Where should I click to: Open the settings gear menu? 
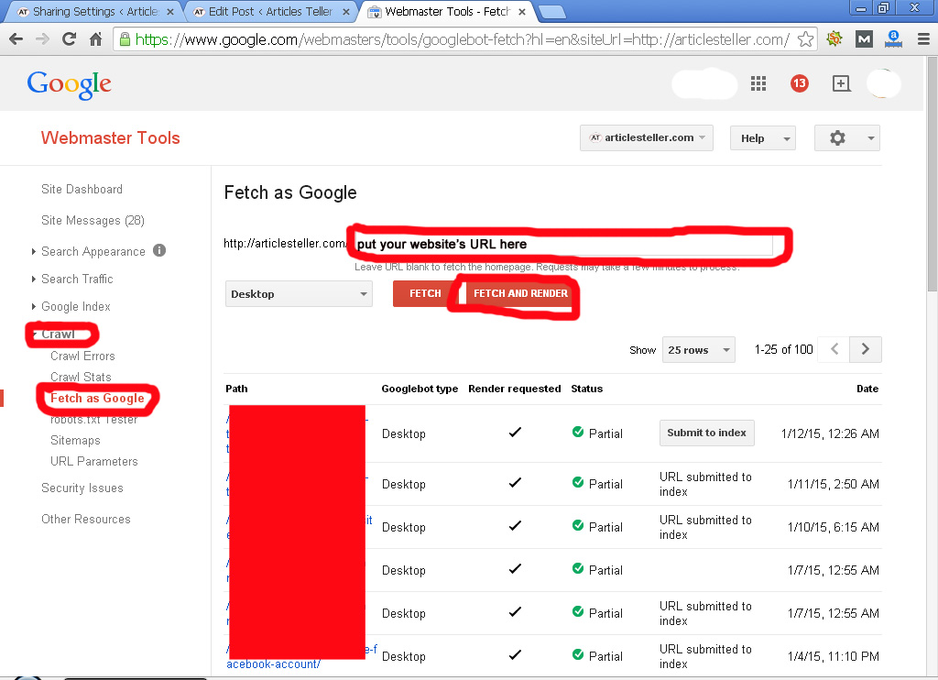tap(846, 138)
